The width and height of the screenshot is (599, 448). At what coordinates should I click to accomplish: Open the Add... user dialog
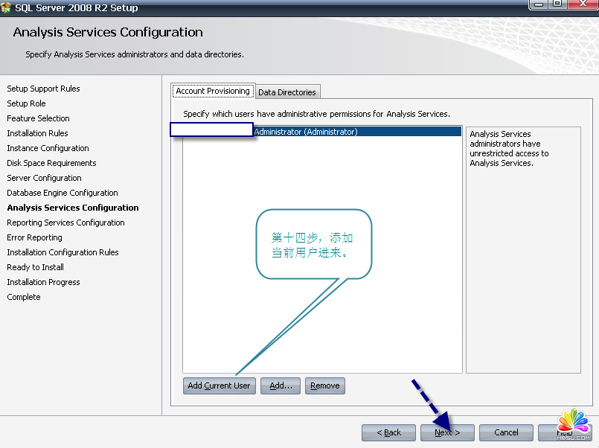pyautogui.click(x=281, y=385)
